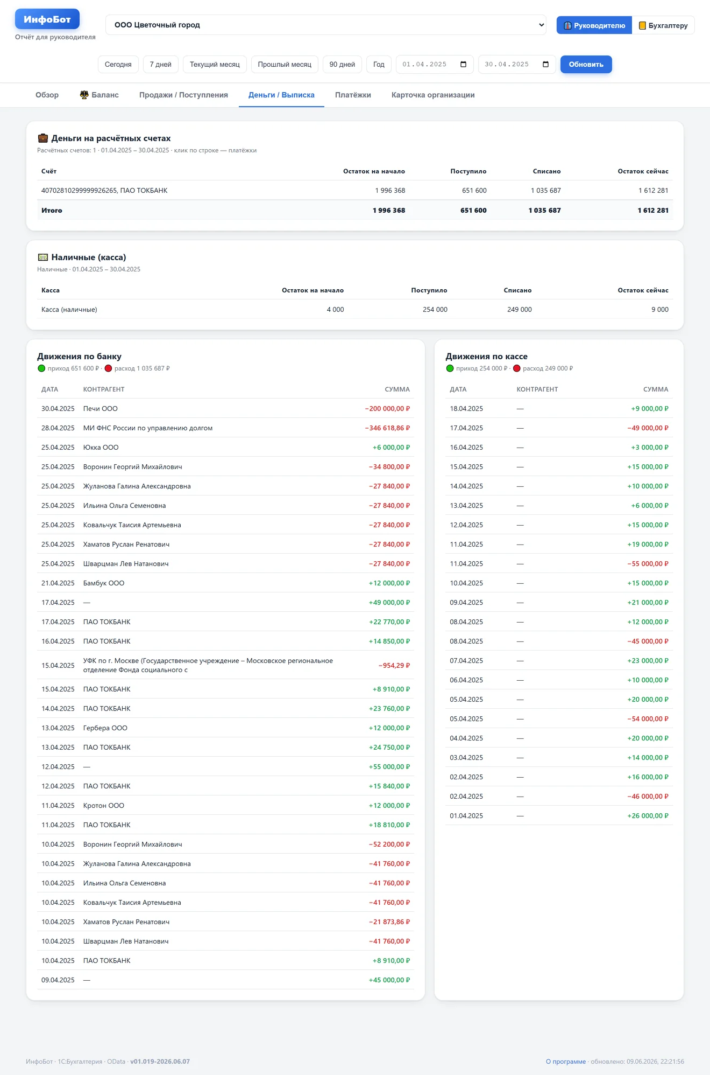Click the start date field 01.04.2025
Viewport: 710px width, 1075px height.
[x=435, y=65]
